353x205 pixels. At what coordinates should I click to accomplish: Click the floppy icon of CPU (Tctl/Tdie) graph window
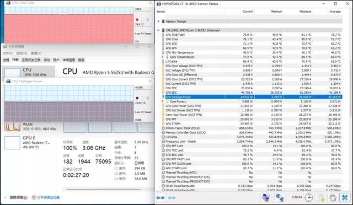(x=8, y=3)
